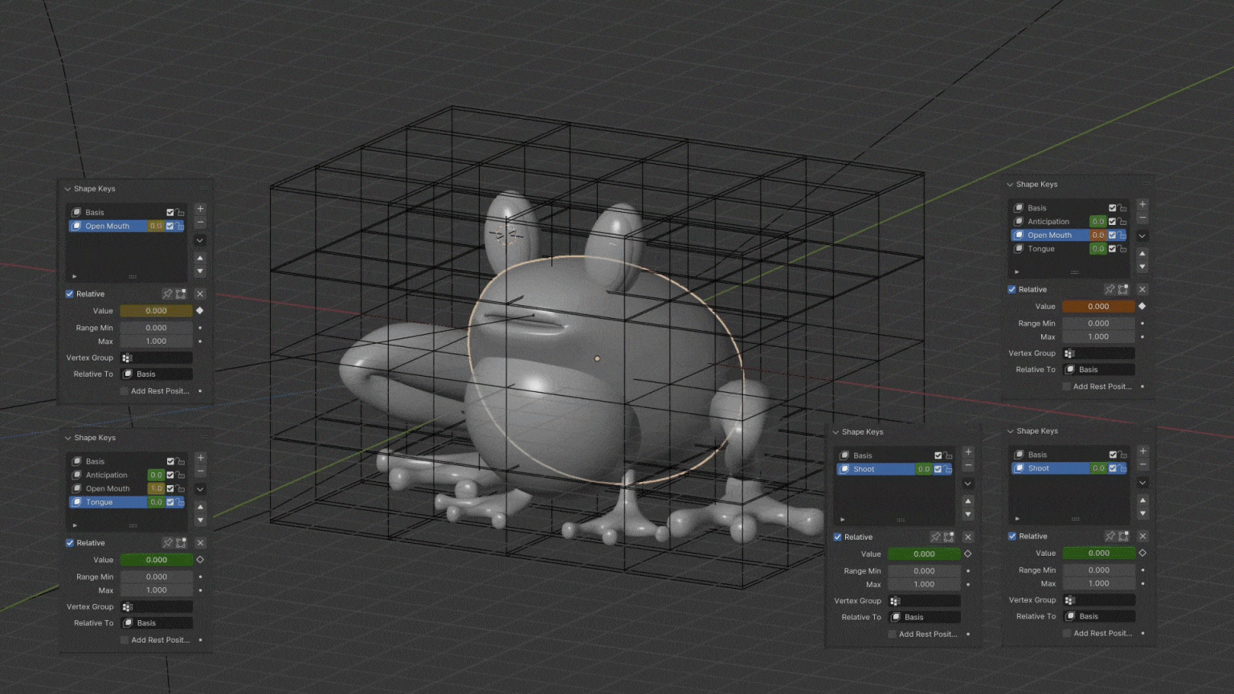
Task: Pin shape key in the yellow-value Open Mouth panel
Action: tap(167, 294)
